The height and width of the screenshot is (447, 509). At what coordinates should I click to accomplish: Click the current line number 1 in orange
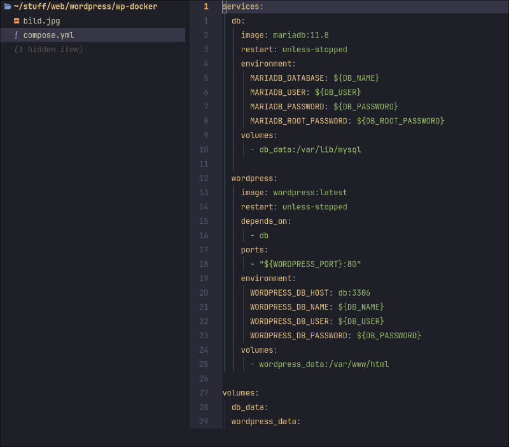[x=206, y=6]
